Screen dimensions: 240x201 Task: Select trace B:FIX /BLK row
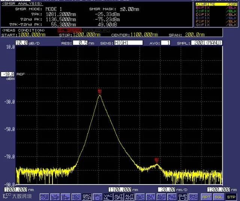point(216,7)
